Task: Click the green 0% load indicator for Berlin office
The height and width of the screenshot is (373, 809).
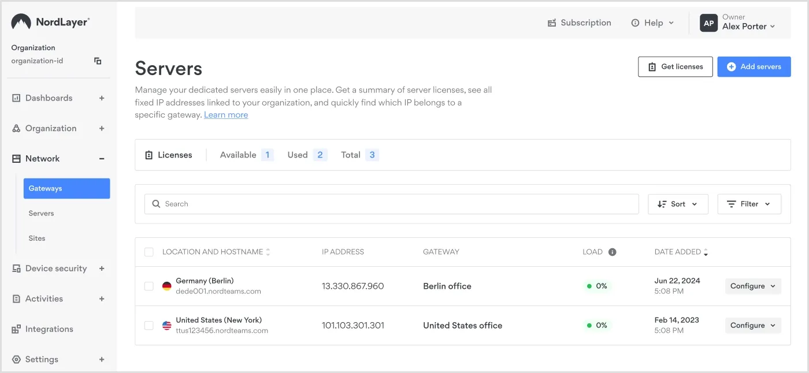Action: click(597, 285)
